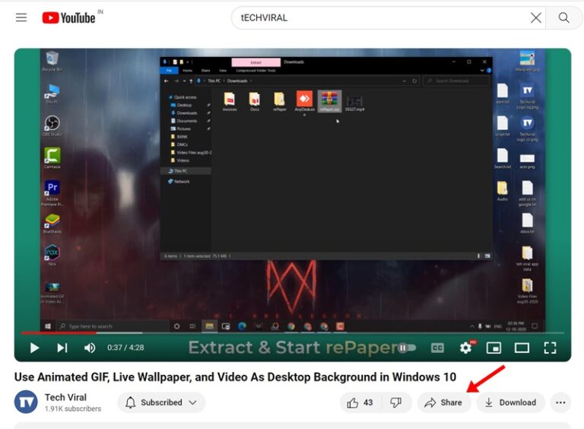
Task: Click the Edge taskbar icon in video
Action: click(x=242, y=326)
